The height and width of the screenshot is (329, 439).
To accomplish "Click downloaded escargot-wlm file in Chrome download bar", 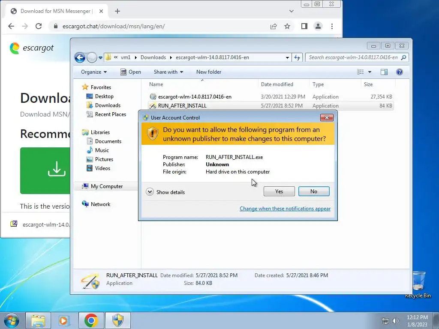I will pos(40,224).
